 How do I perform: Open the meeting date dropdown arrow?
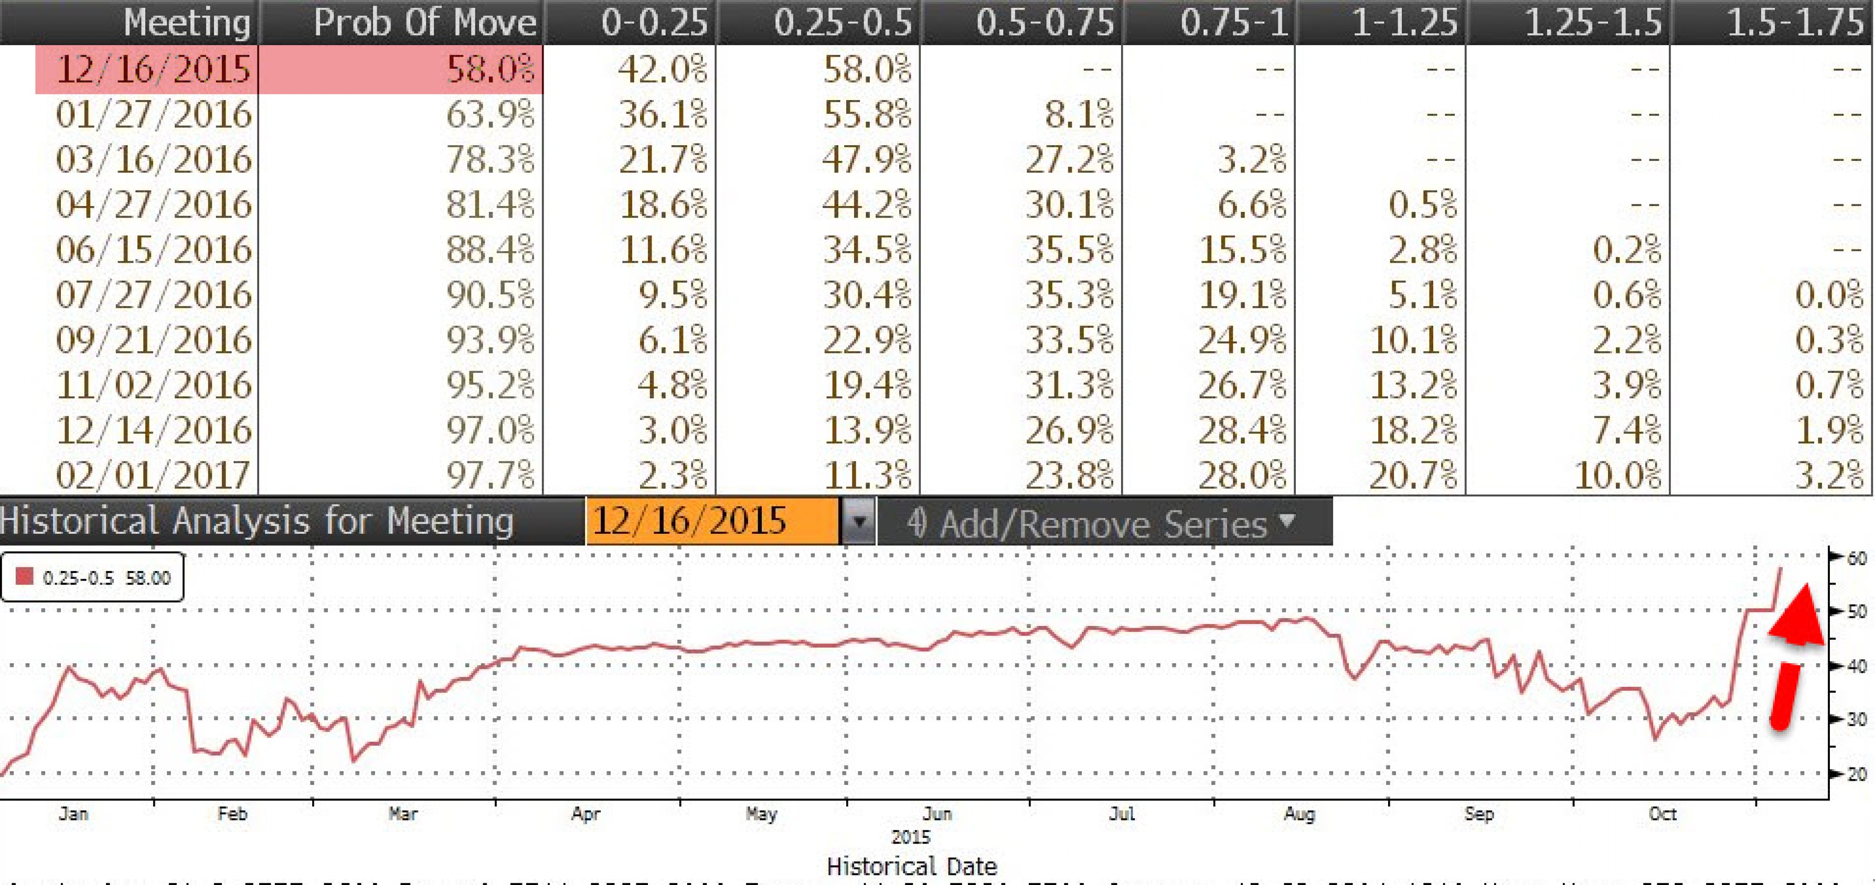point(859,521)
